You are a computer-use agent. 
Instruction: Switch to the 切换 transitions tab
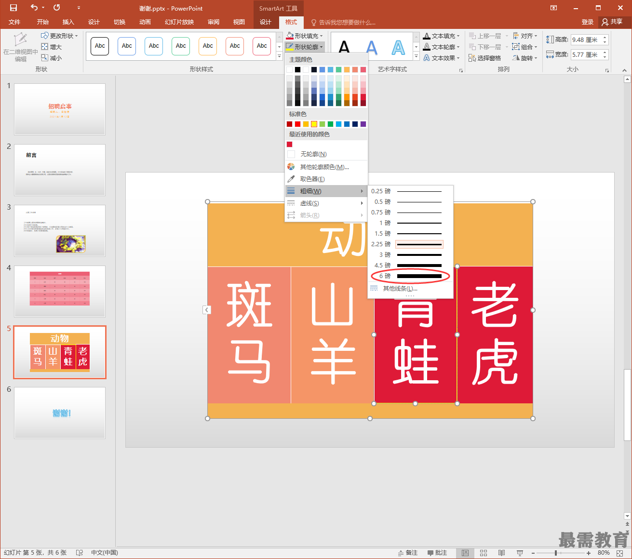120,22
